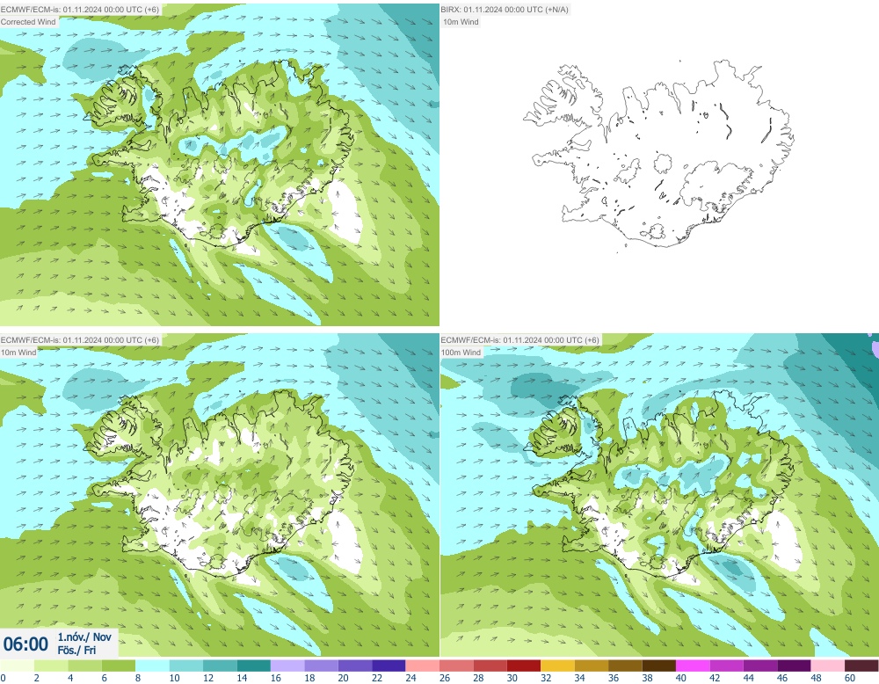Viewport: 879px width, 684px height.
Task: Click the legend value 60
Action: pyautogui.click(x=850, y=678)
